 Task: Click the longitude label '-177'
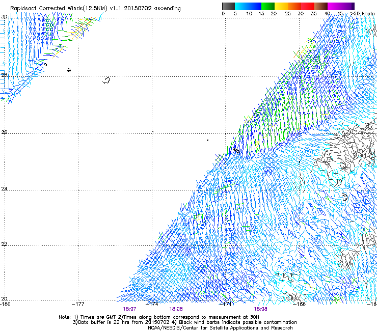78,304
